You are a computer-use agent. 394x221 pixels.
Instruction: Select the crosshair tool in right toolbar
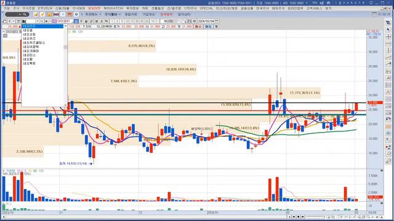click(388, 37)
